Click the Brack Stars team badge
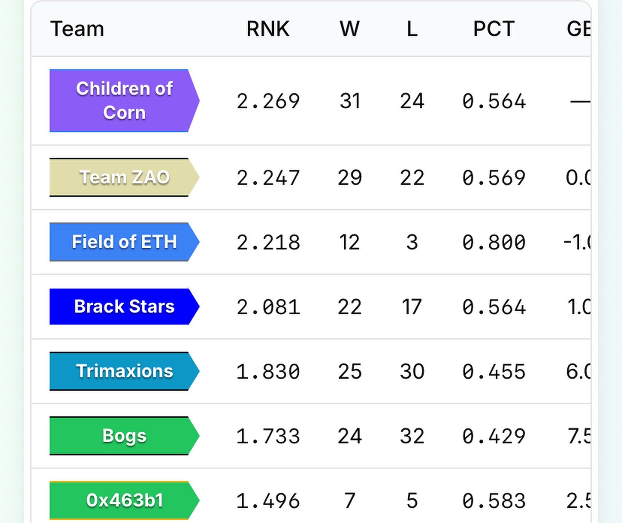Screen dimensions: 622x523 point(124,306)
